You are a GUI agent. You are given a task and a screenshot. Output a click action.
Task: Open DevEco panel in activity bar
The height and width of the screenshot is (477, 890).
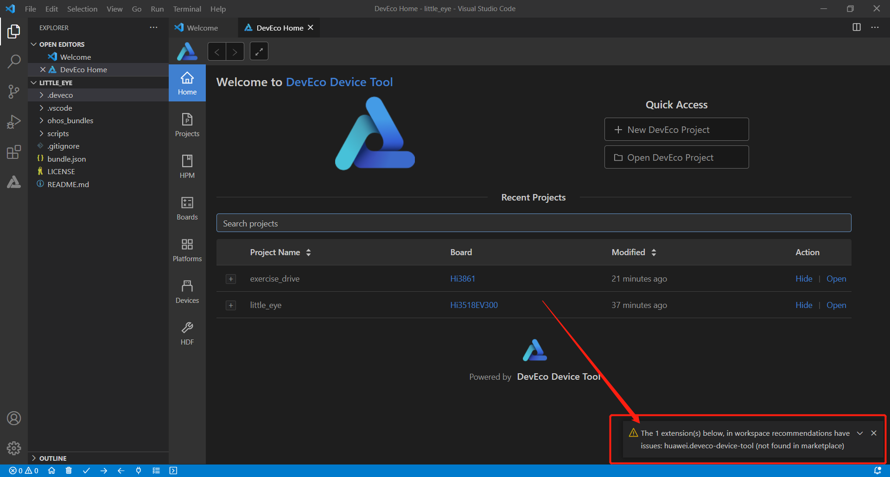click(14, 182)
